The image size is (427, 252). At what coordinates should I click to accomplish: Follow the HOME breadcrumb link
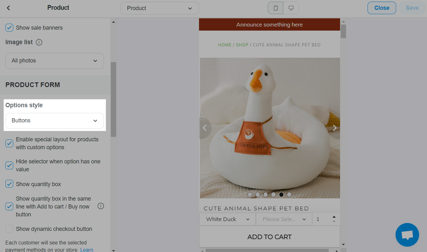click(x=225, y=45)
